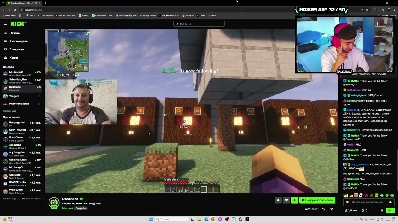Viewport: 398px width, 223px height.
Task: Open YouTube bookmark
Action: pyautogui.click(x=45, y=15)
